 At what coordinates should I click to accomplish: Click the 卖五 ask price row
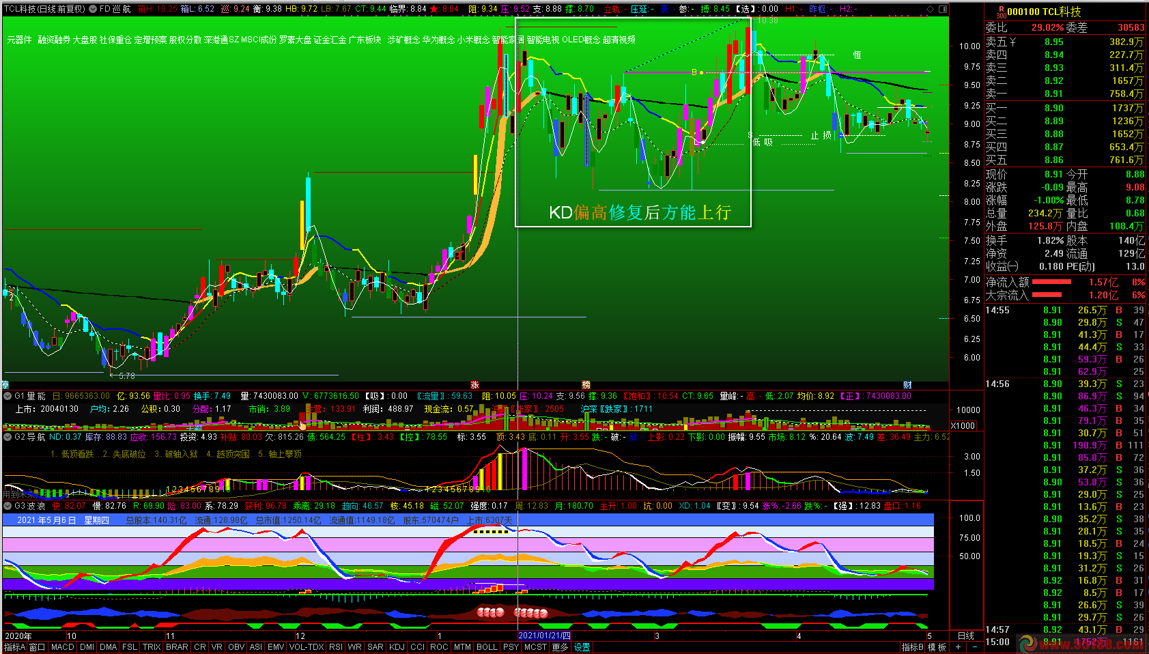1065,42
